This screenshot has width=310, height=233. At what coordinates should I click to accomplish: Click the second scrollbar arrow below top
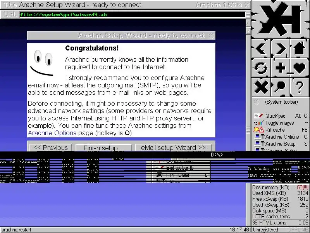tap(248, 31)
